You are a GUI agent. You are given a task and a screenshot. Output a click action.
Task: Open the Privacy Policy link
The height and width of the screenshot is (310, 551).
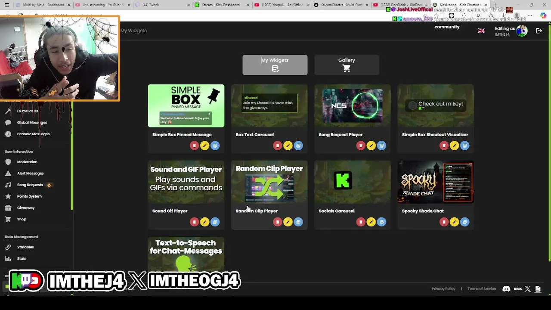click(443, 289)
